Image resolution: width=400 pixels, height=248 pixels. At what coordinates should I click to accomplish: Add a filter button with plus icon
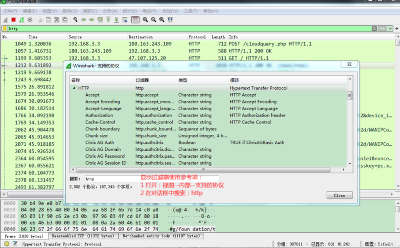click(x=397, y=29)
